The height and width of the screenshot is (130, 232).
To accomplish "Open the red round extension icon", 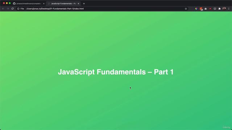I will (x=210, y=9).
